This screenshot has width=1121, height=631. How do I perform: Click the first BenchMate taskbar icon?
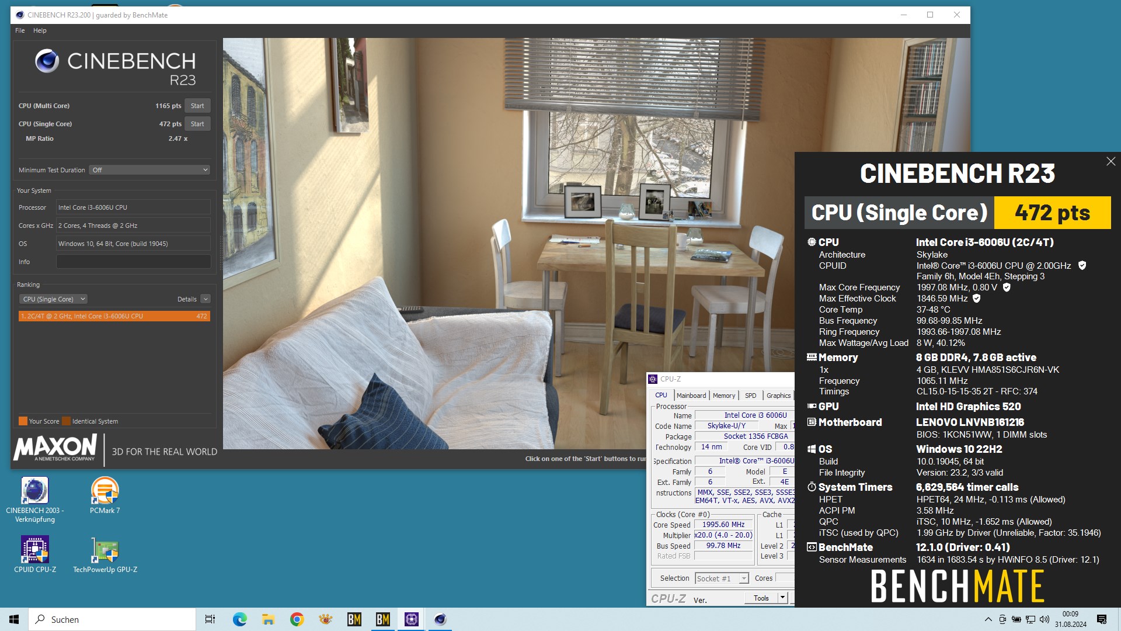point(354,619)
